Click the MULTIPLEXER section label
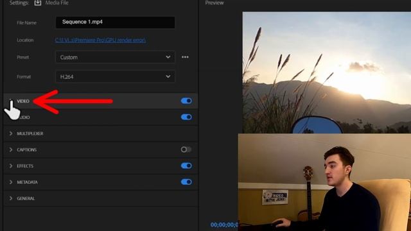Viewport: 411px width, 231px height. click(30, 133)
